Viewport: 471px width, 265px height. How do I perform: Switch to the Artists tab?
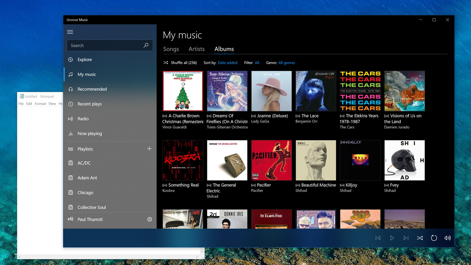196,49
